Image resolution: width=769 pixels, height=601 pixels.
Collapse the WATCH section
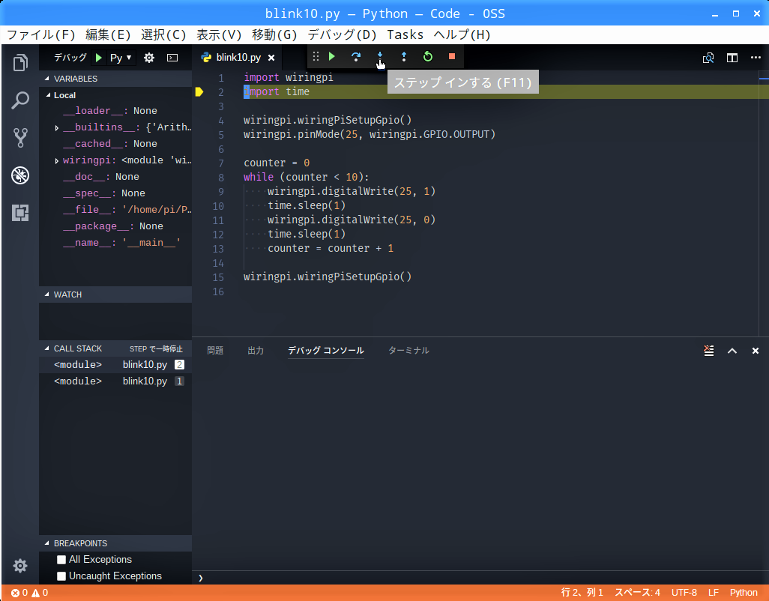point(67,295)
